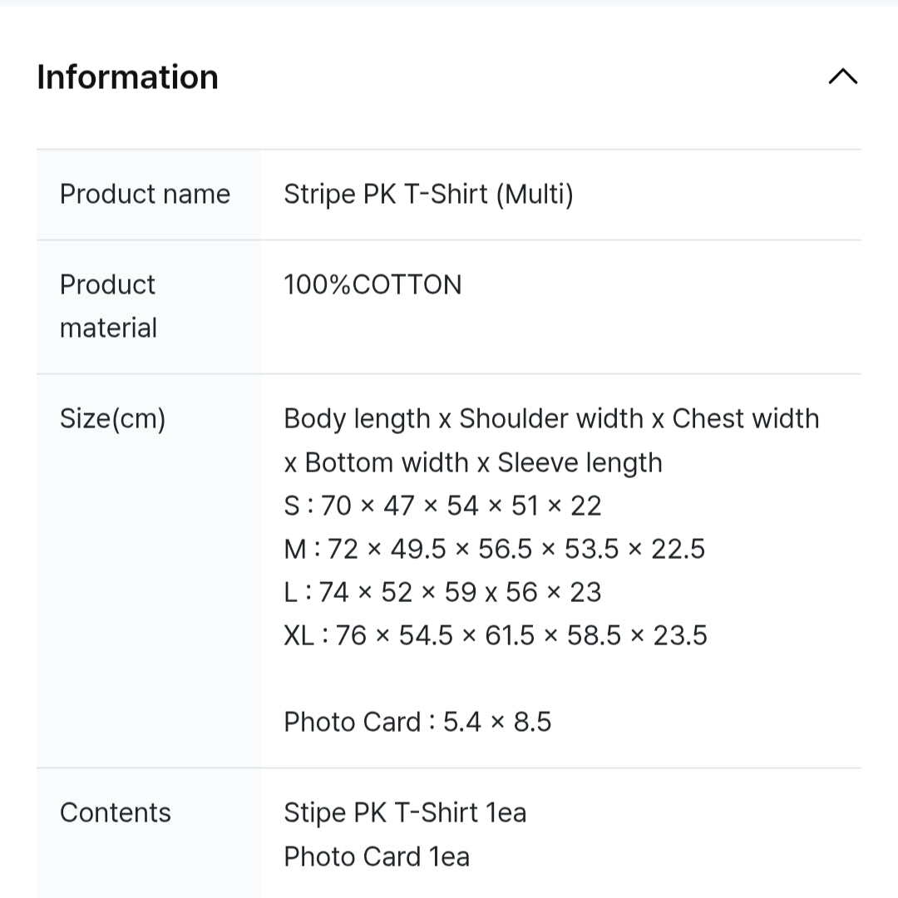The image size is (898, 898).
Task: Select the Size(cm) label cell
Action: (x=148, y=570)
